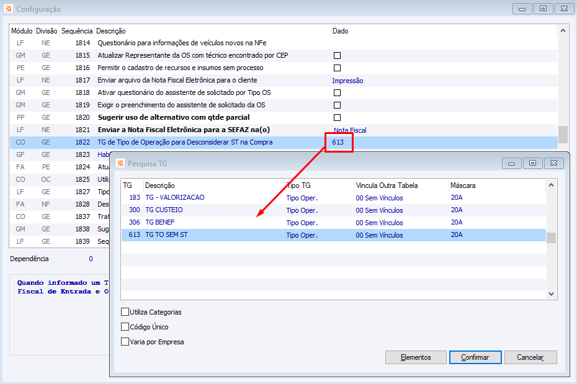This screenshot has height=384, width=577.
Task: Click the Cancelar button
Action: tap(530, 357)
